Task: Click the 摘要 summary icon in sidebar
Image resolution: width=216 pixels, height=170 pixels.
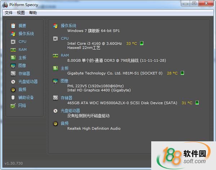Action: [x=13, y=26]
